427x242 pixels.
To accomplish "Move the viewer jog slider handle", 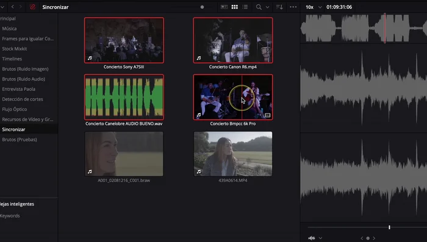I will tap(389, 227).
